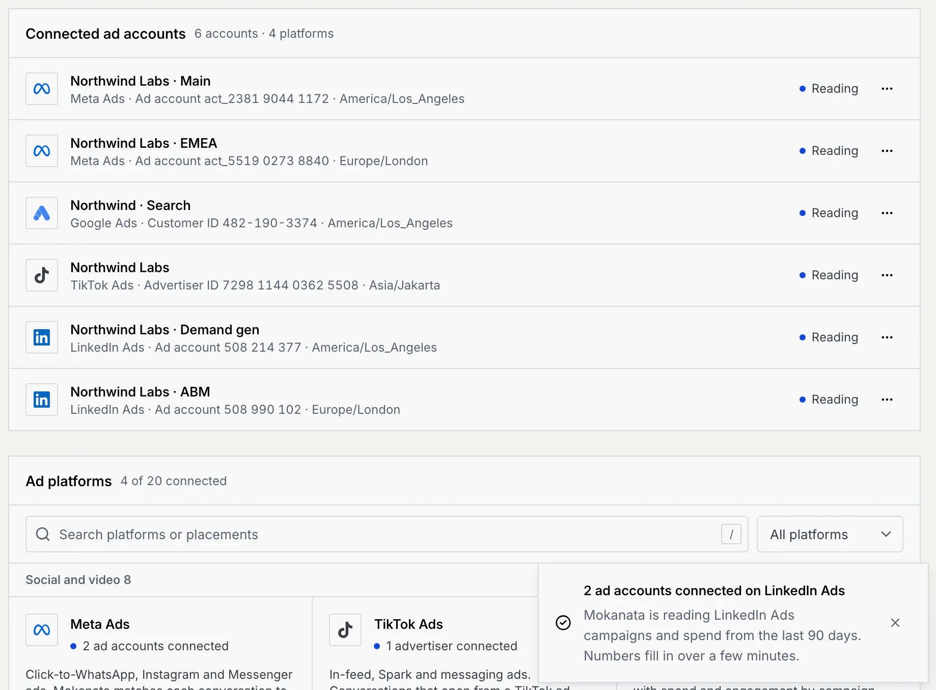Click the Meta icon for Northwind Labs · Main

coord(42,89)
